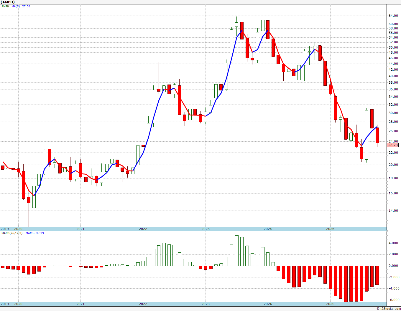Click the 27.00 moving average value
This screenshot has height=311, width=401.
[26, 6]
